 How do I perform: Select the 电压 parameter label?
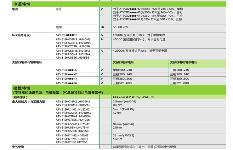(59, 9)
